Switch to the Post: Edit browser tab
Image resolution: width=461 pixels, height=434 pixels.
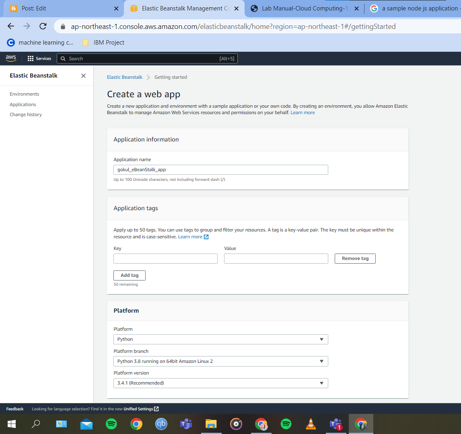click(x=63, y=8)
